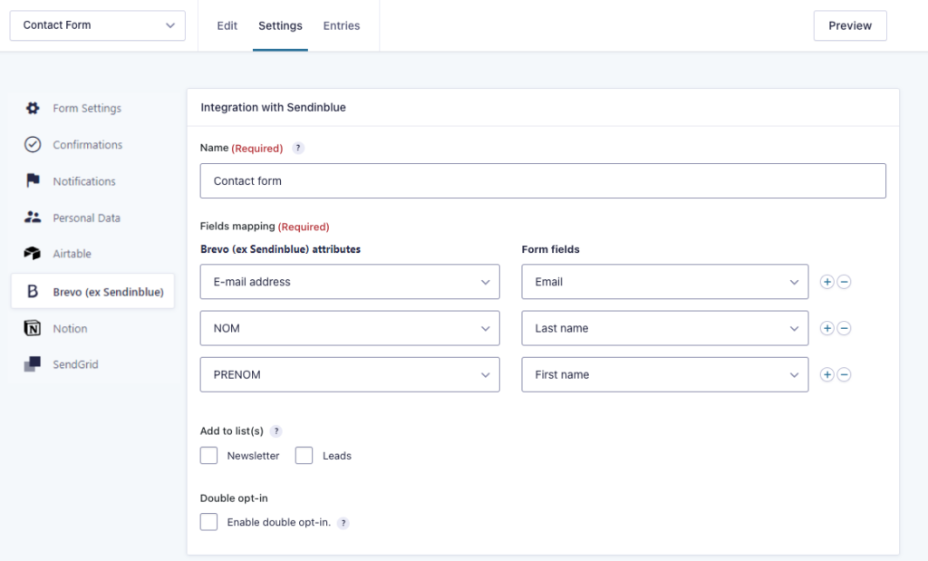Screen dimensions: 928x561
Task: Click the Leads label text
Action: [x=337, y=456]
